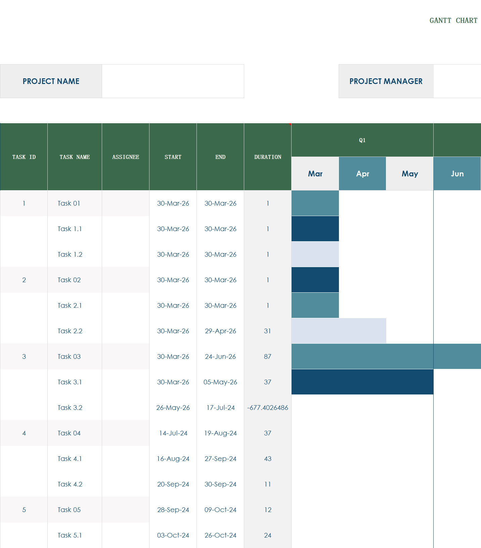
Task: Select the PROJECT NAME label cell
Action: pos(51,81)
